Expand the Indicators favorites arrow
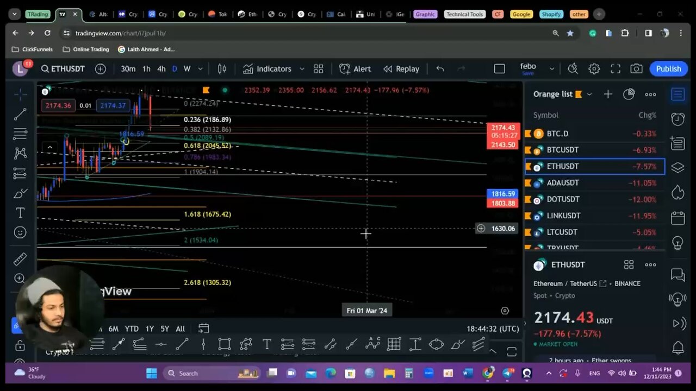The image size is (696, 391). coord(302,69)
